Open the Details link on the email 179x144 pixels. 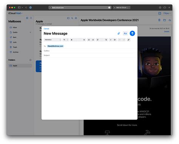click(x=167, y=32)
